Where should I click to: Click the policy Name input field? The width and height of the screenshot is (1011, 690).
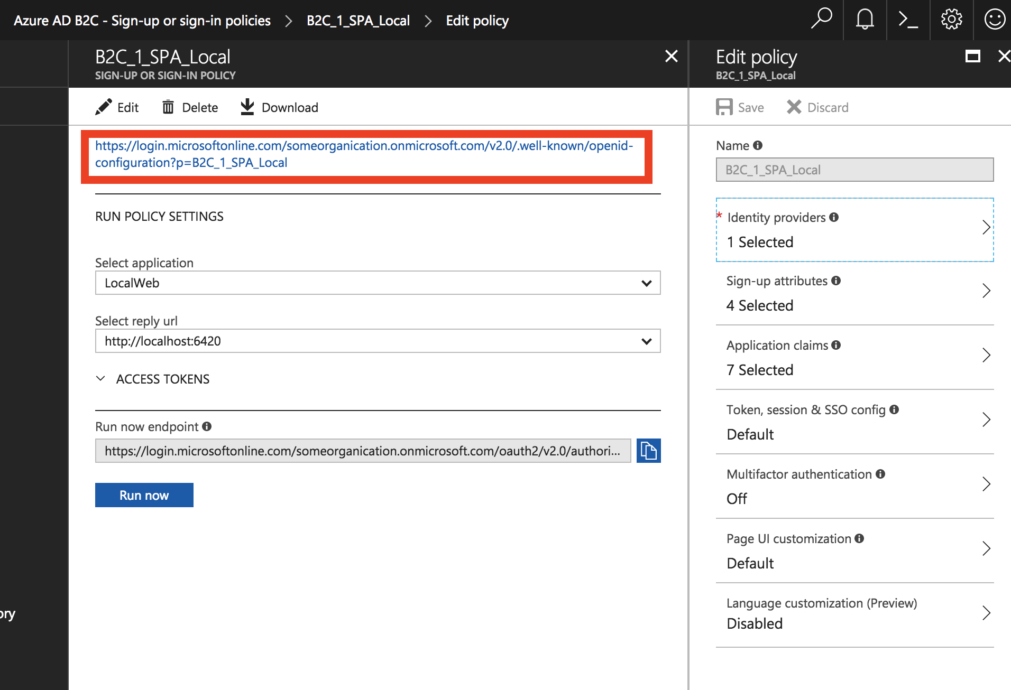point(854,170)
